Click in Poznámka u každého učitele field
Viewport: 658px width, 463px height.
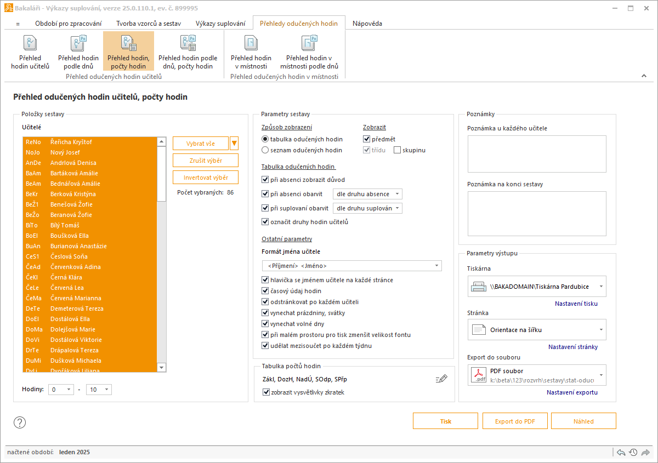[x=536, y=153]
